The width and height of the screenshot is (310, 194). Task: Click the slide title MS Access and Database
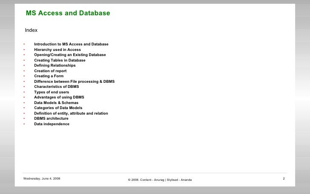point(68,13)
